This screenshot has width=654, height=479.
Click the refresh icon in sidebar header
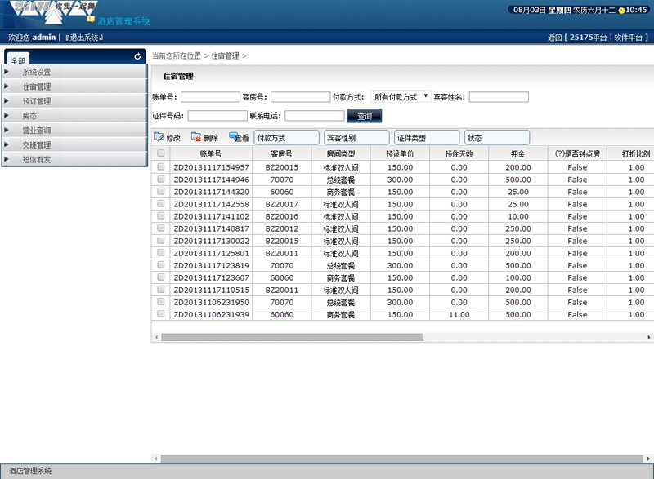click(x=137, y=57)
